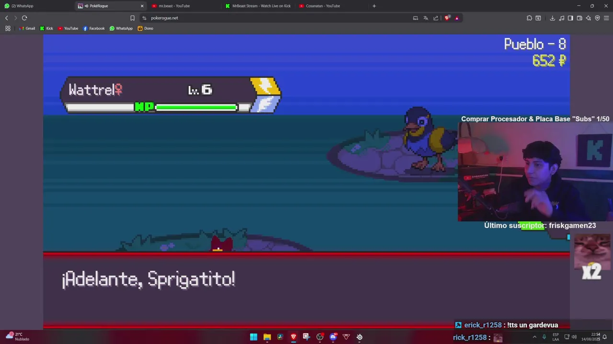
Task: Bookmark this page icon
Action: click(132, 18)
